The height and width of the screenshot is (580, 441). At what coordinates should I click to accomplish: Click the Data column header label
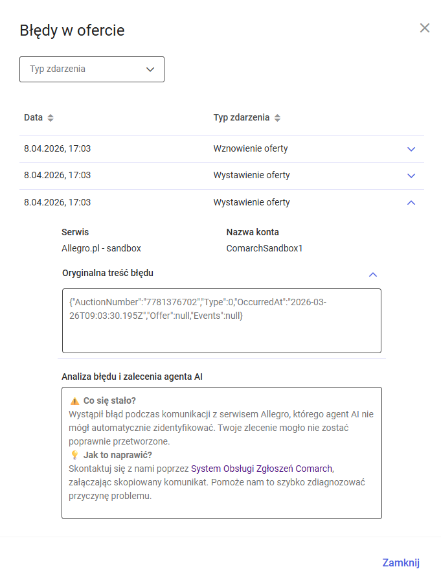tap(33, 118)
